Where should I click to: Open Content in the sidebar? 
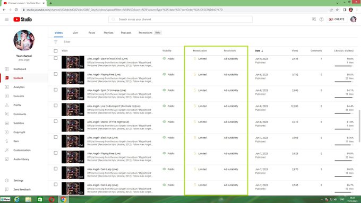(x=18, y=78)
